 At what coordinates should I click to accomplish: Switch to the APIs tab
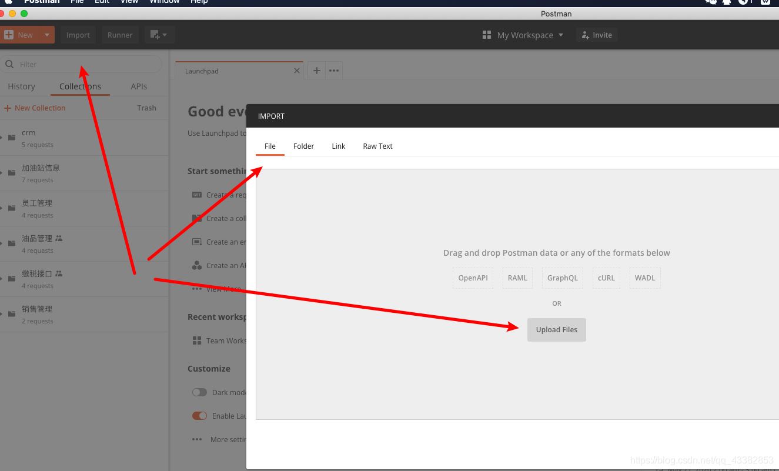point(139,86)
